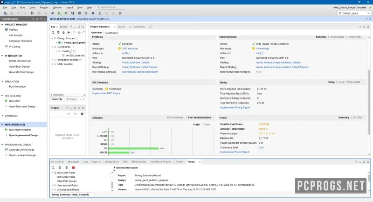This screenshot has height=202, width=373.
Task: Click the Sigma report toolbar icon
Action: 100,14
